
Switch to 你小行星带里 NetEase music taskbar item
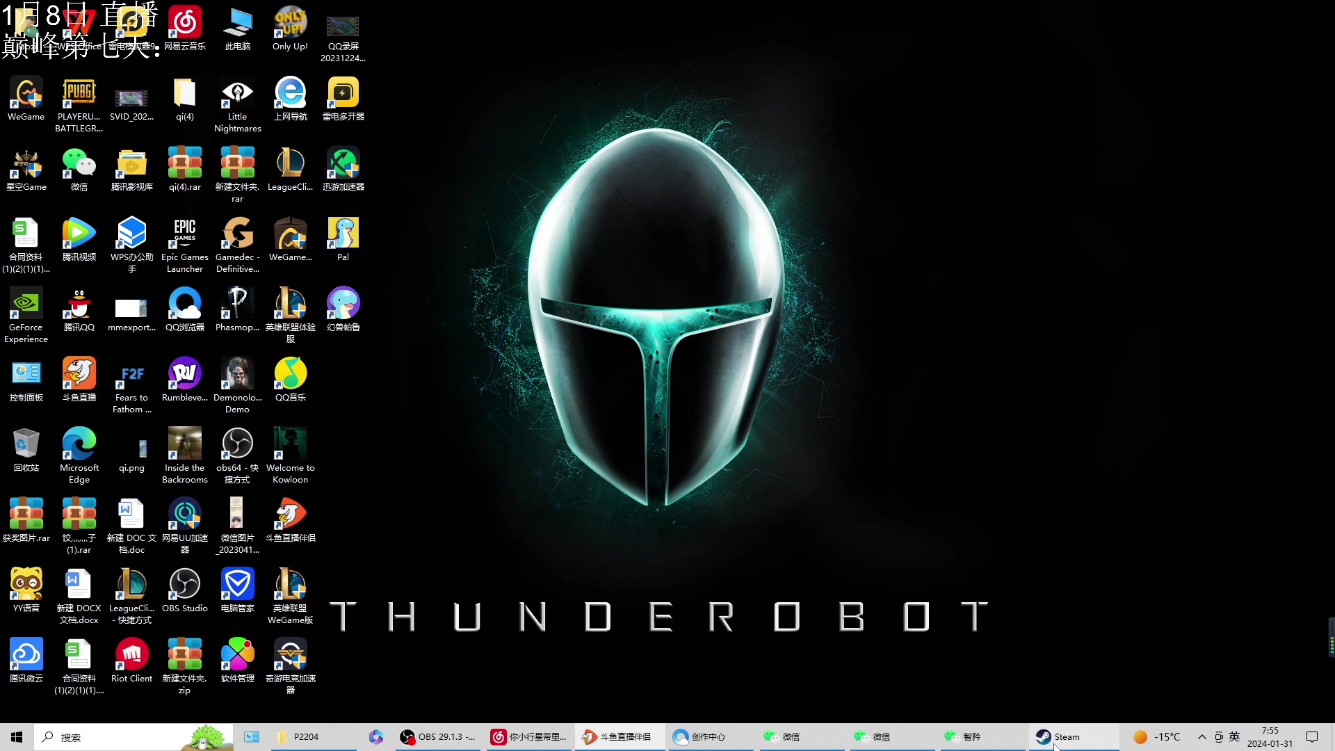pyautogui.click(x=528, y=737)
